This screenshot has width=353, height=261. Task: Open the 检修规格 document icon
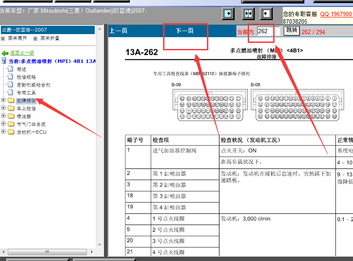pos(11,77)
